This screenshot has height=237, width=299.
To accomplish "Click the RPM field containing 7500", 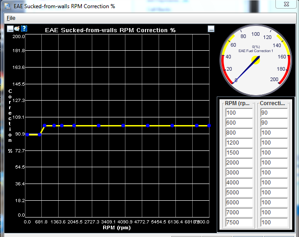I will 239,222.
